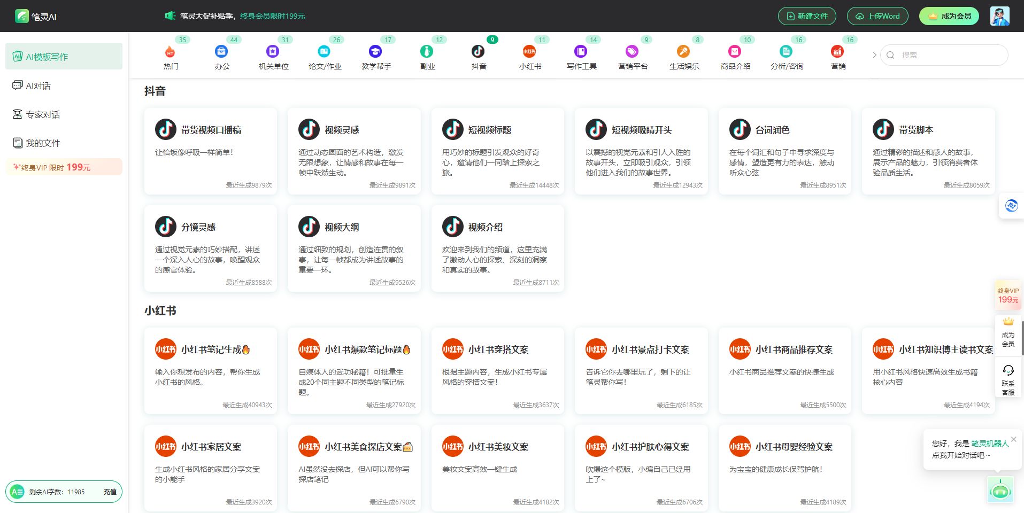Open the 写作工具 category icon
The height and width of the screenshot is (513, 1024).
[581, 51]
